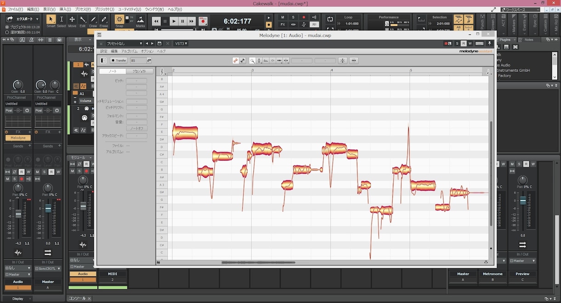Screen dimensions: 561x303
Task: Select the 選択範囲 export range radio button
Action: click(x=7, y=33)
